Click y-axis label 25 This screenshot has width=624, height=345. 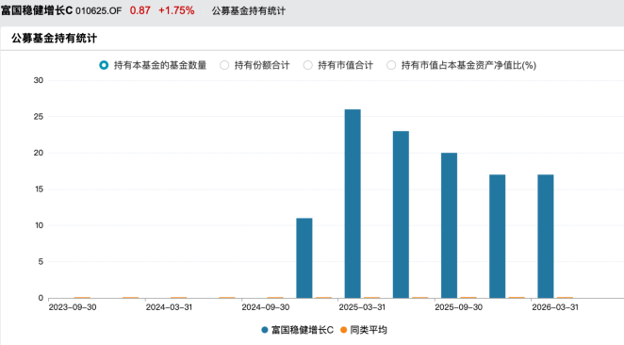coord(39,117)
